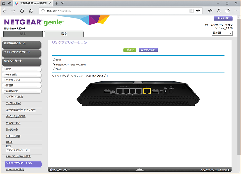The width and height of the screenshot is (241, 174).
Task: Open ワイヤレス設定 in sidebar
Action: tap(14, 97)
